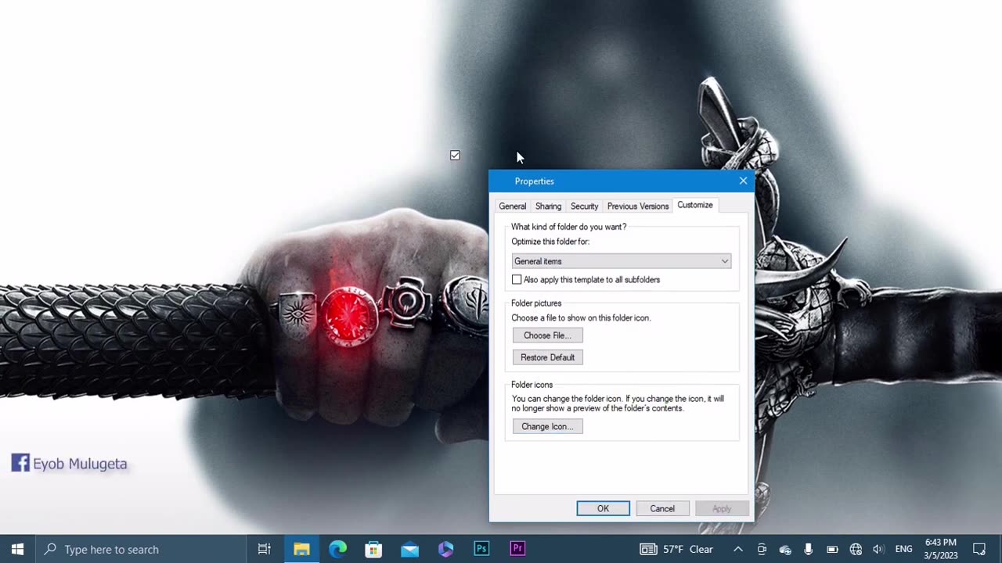Open network globe tray icon
The image size is (1002, 563).
point(856,549)
